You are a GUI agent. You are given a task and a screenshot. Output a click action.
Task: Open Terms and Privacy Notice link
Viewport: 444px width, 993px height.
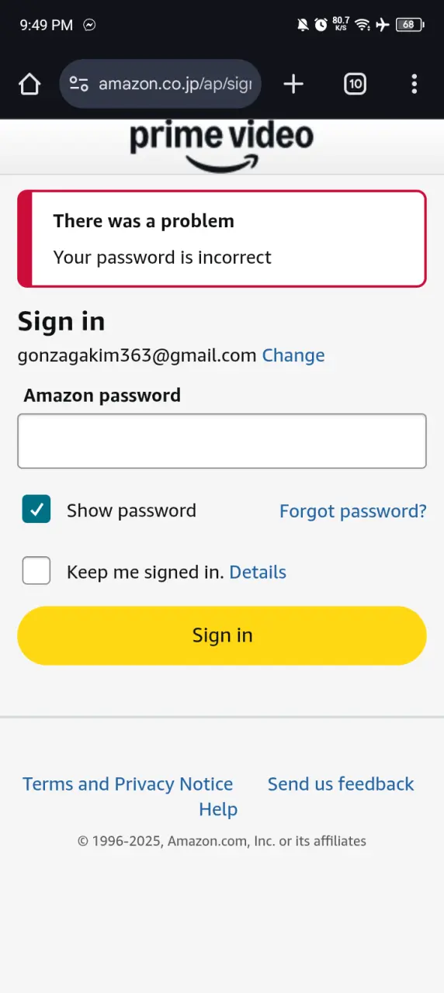pyautogui.click(x=127, y=784)
